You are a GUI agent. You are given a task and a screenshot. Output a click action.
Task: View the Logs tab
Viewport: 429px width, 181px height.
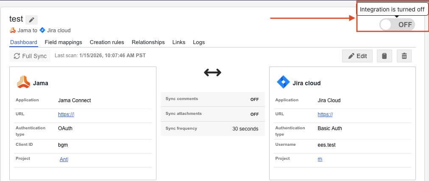pyautogui.click(x=199, y=42)
